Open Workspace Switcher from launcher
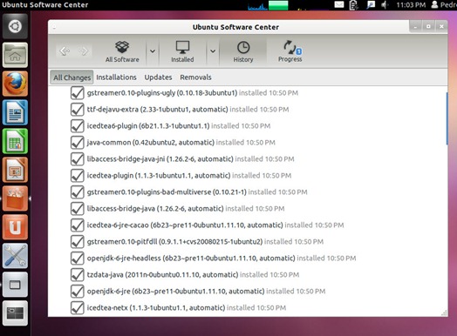The image size is (457, 336). [x=15, y=313]
